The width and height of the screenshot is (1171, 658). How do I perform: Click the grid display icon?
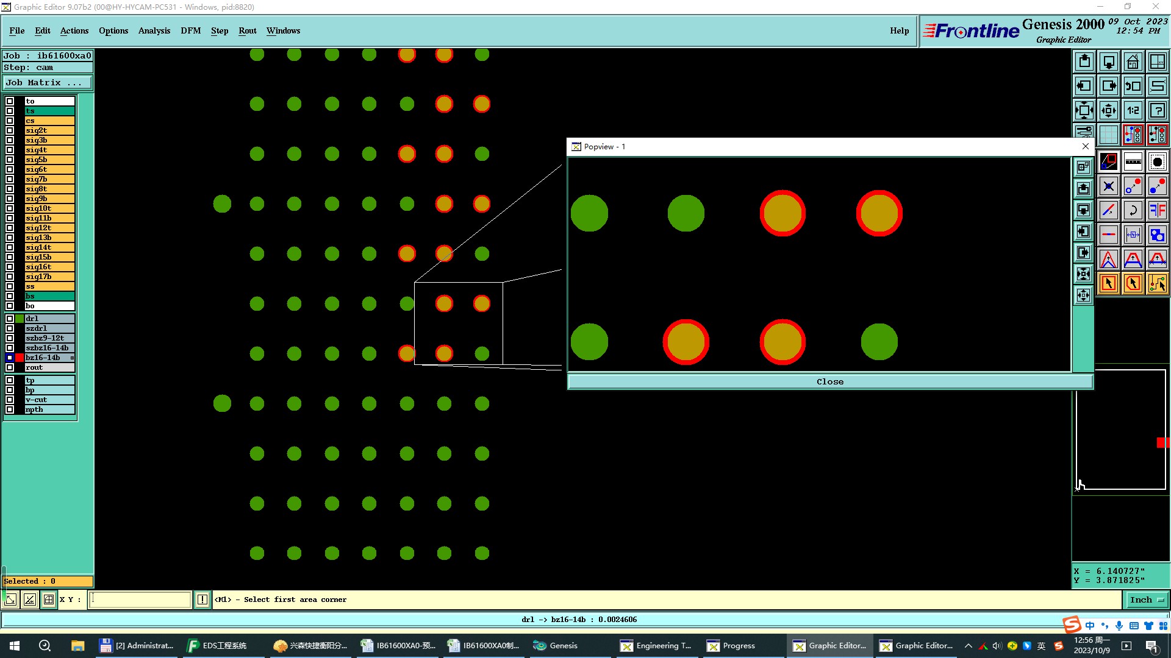pyautogui.click(x=1108, y=135)
